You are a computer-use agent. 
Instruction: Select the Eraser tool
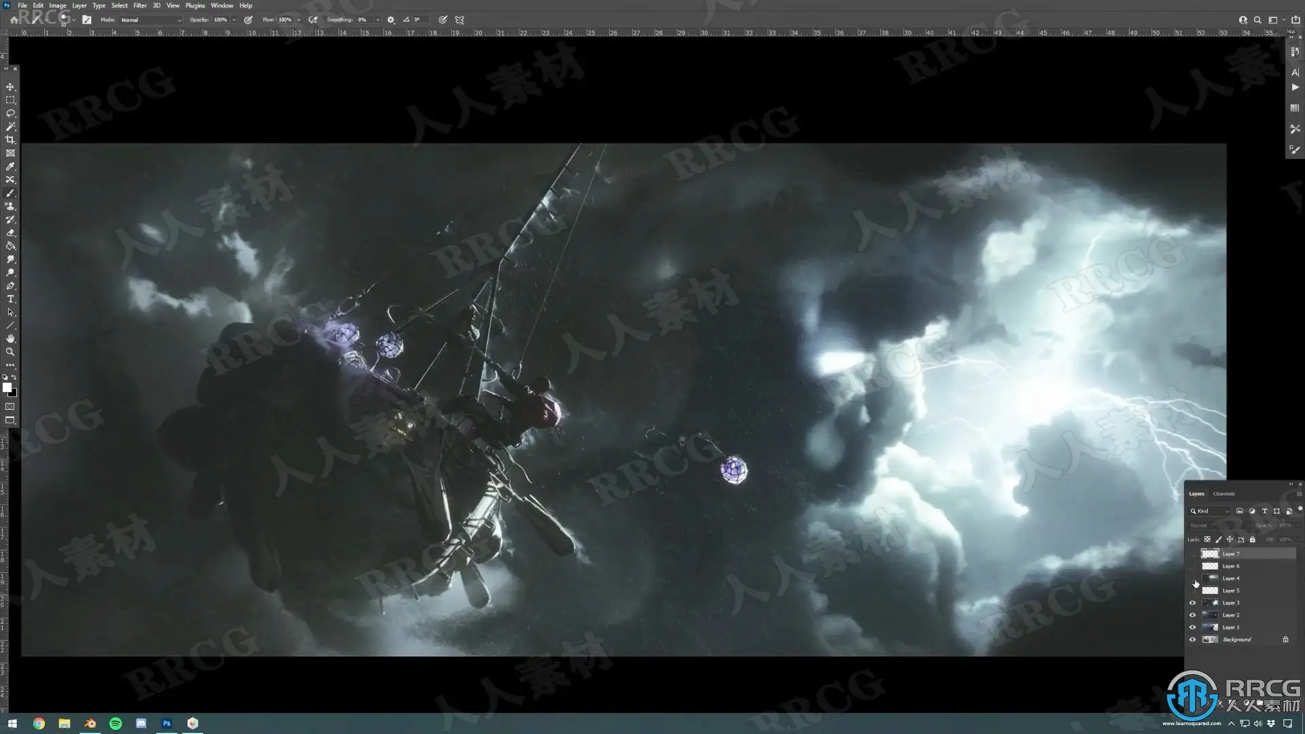(10, 232)
